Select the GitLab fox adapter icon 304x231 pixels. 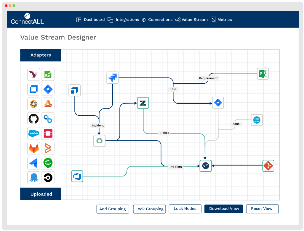33,148
